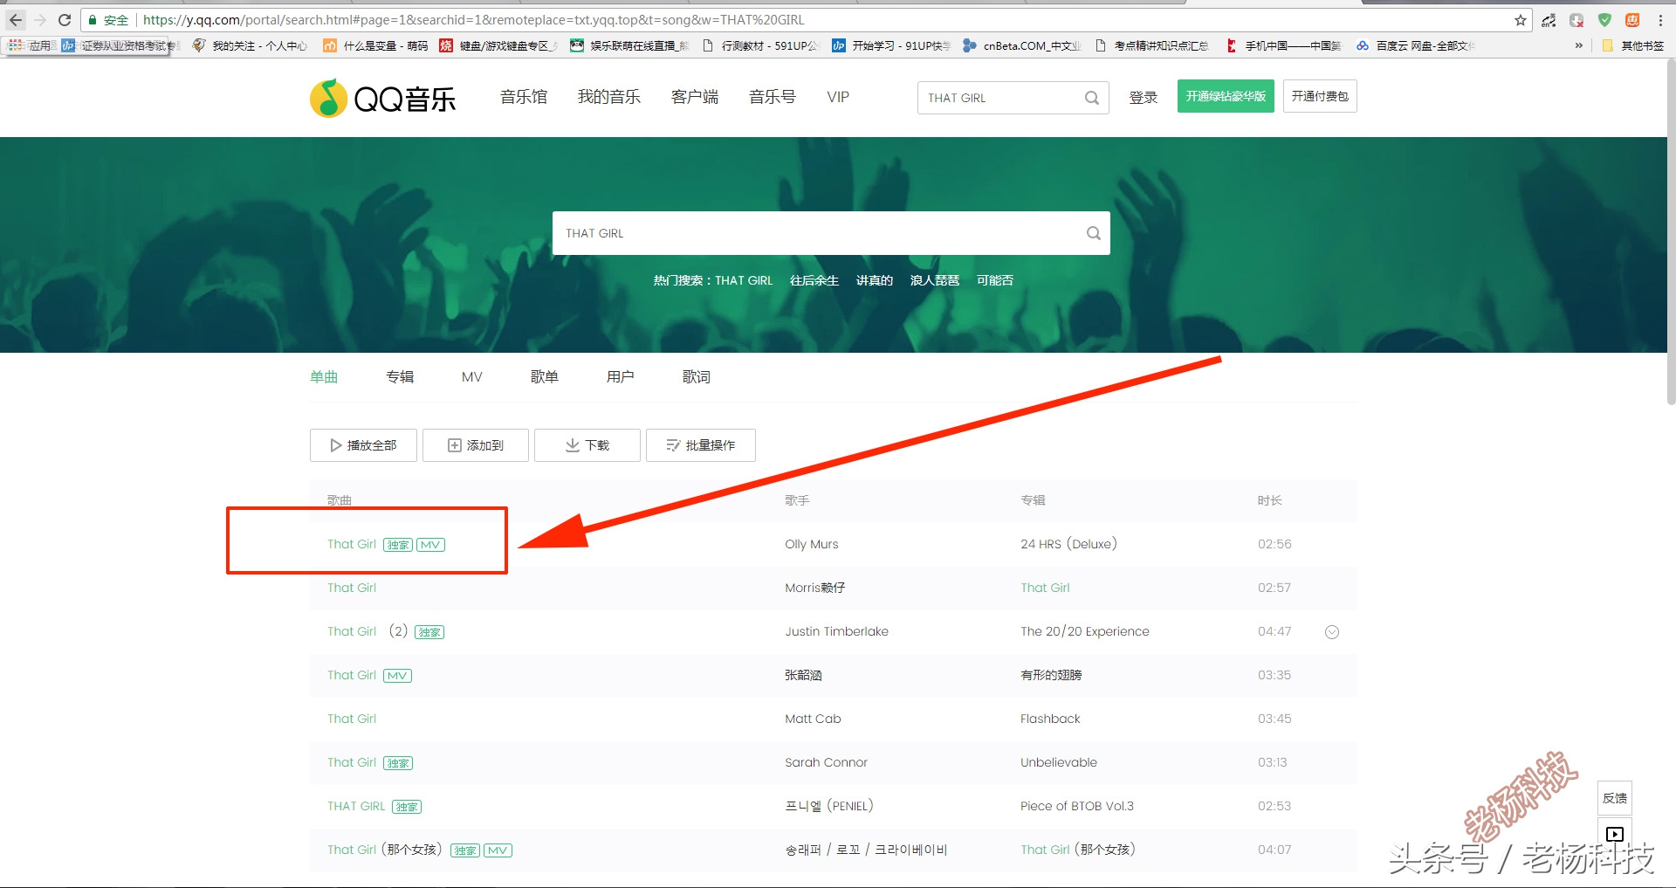The image size is (1676, 888).
Task: Click the 下载 download icon
Action: click(x=572, y=445)
